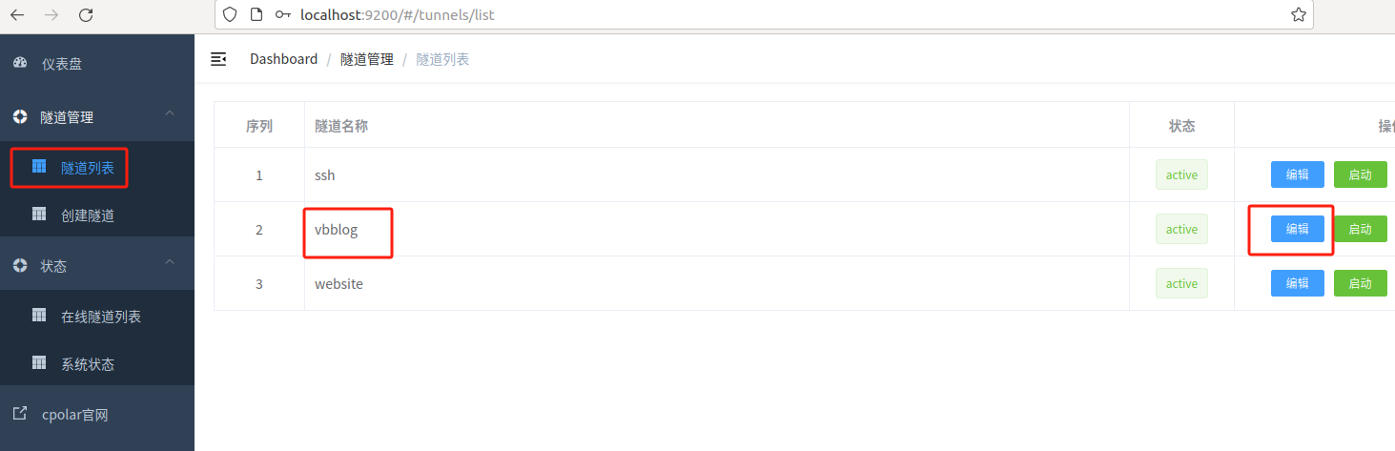Click the Dashboard breadcrumb link
1395x451 pixels.
click(283, 59)
